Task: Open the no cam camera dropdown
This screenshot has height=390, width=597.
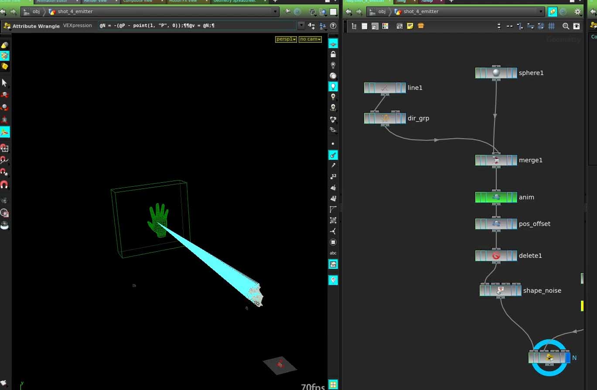Action: (x=310, y=39)
